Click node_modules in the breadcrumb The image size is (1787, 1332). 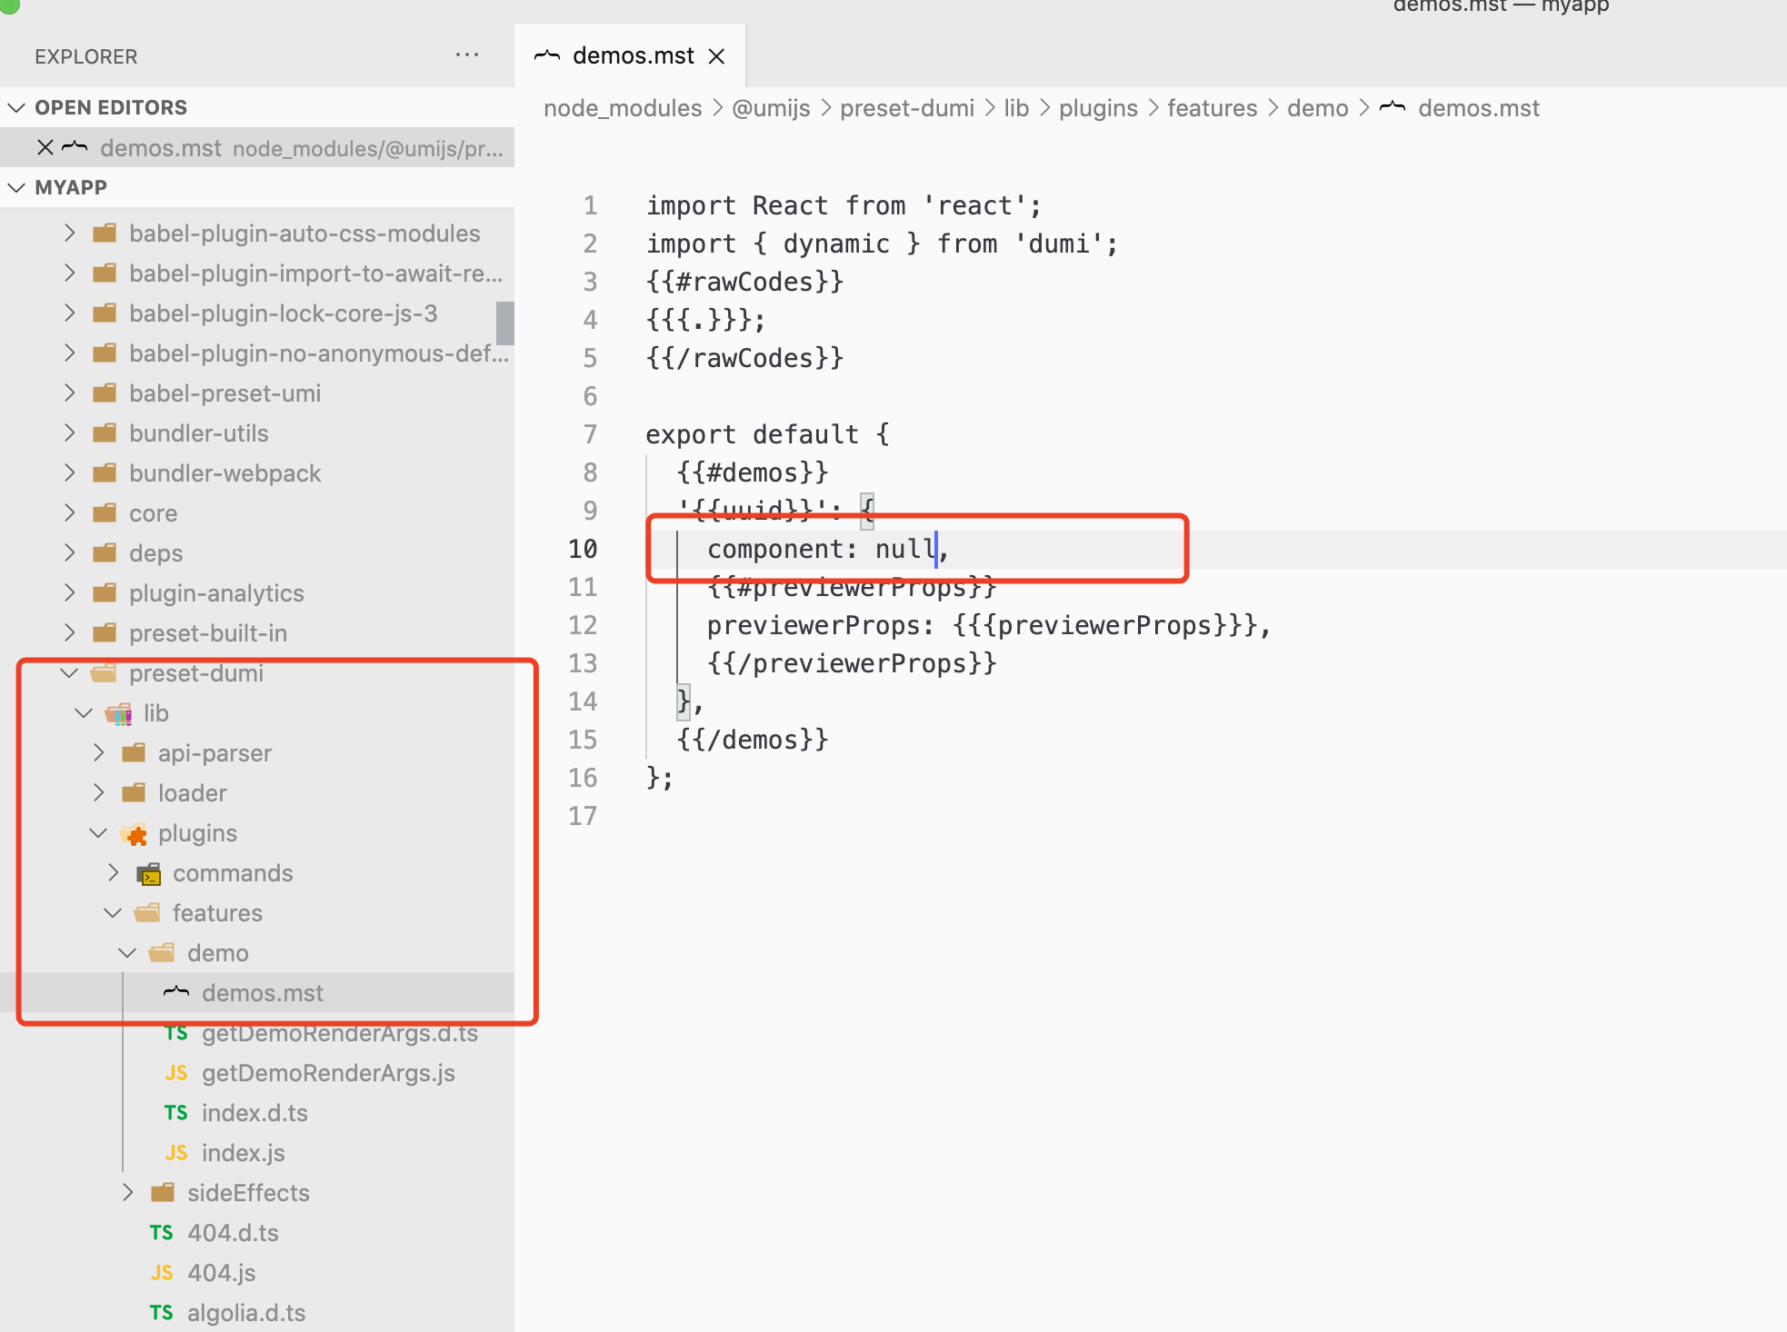pyautogui.click(x=623, y=108)
